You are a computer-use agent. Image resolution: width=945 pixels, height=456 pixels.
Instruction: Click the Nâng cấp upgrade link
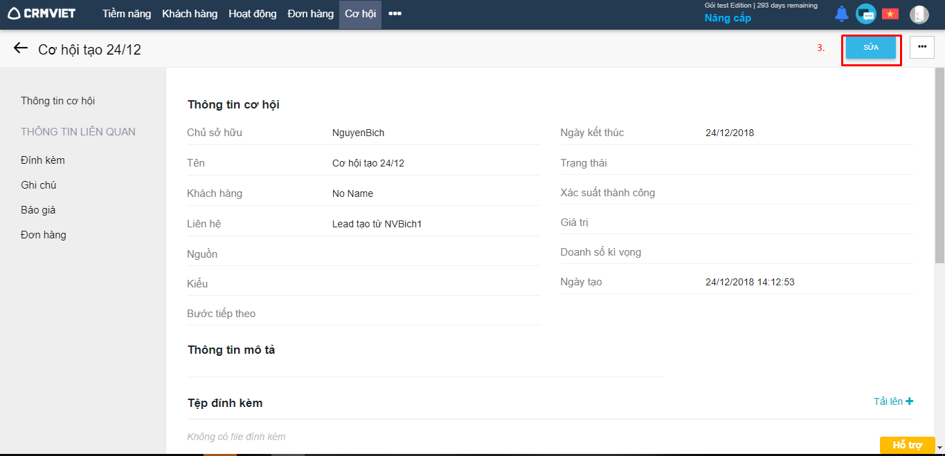[728, 18]
